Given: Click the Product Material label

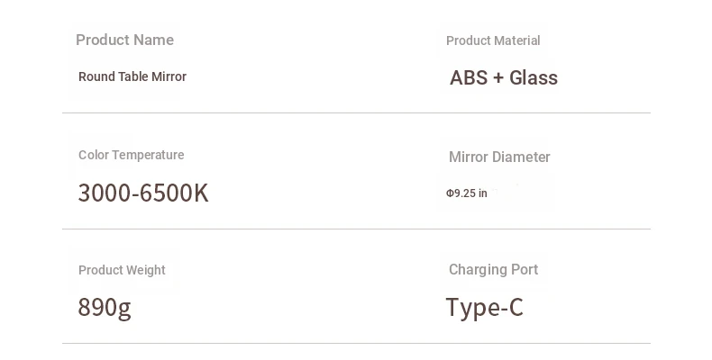Looking at the screenshot, I should coord(493,40).
